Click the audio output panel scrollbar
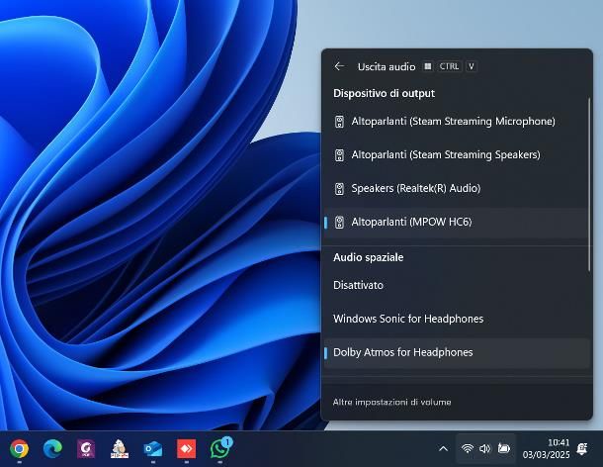 (x=589, y=185)
